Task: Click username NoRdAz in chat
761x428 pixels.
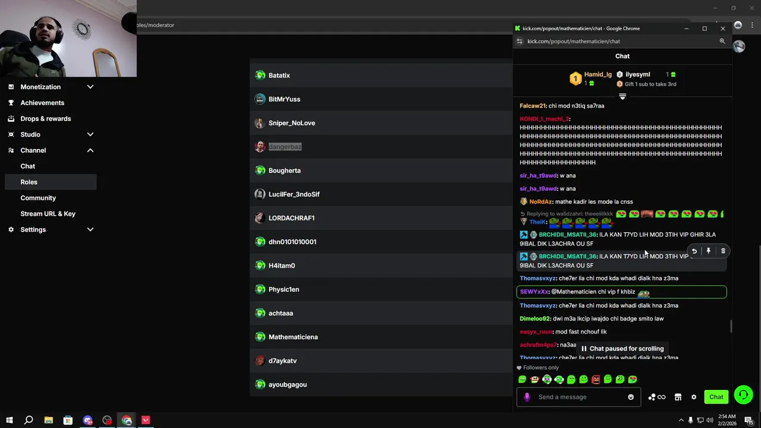Action: 540,202
